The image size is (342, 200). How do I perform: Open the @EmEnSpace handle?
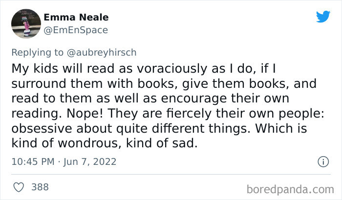(76, 30)
